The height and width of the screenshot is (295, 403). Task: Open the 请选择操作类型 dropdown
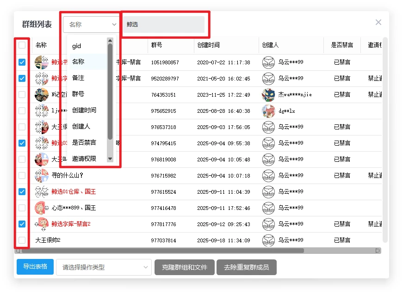pos(104,267)
